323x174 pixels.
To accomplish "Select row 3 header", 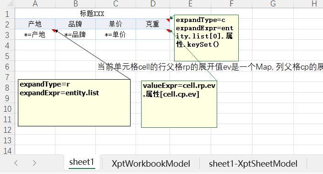I will click(7, 35).
